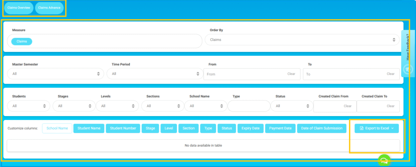Click the Export to Excel button
Screen dimensions: 416x167
click(x=377, y=128)
